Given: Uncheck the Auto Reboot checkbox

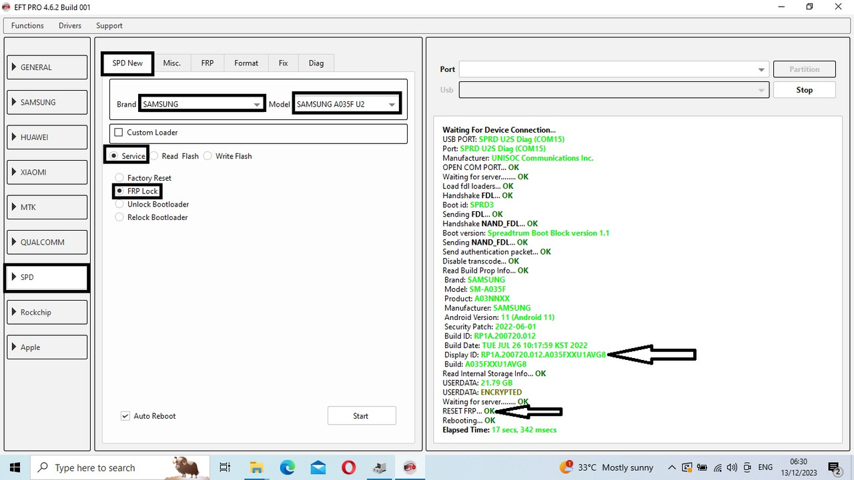Looking at the screenshot, I should pyautogui.click(x=125, y=415).
